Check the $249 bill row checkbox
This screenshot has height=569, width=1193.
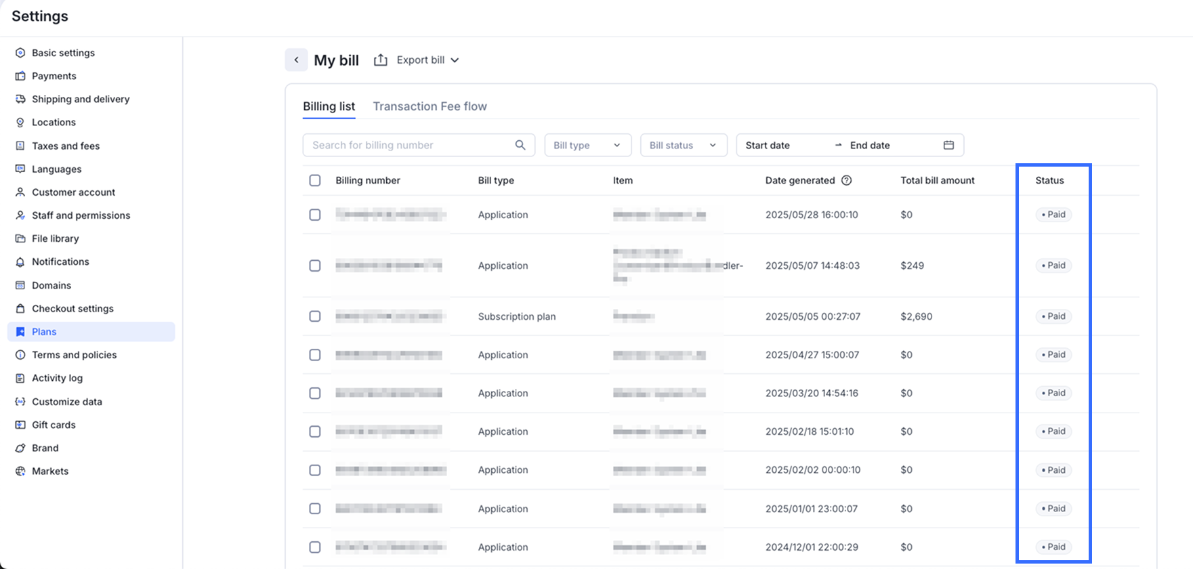pyautogui.click(x=315, y=266)
